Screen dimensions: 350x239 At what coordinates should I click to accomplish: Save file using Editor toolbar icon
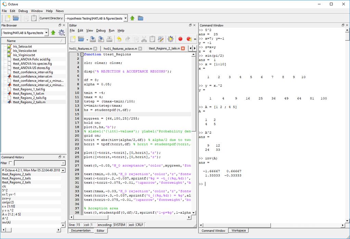point(93,39)
